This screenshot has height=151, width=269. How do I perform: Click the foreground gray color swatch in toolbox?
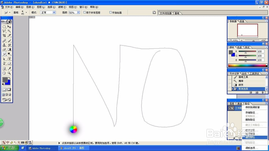click(x=5, y=80)
